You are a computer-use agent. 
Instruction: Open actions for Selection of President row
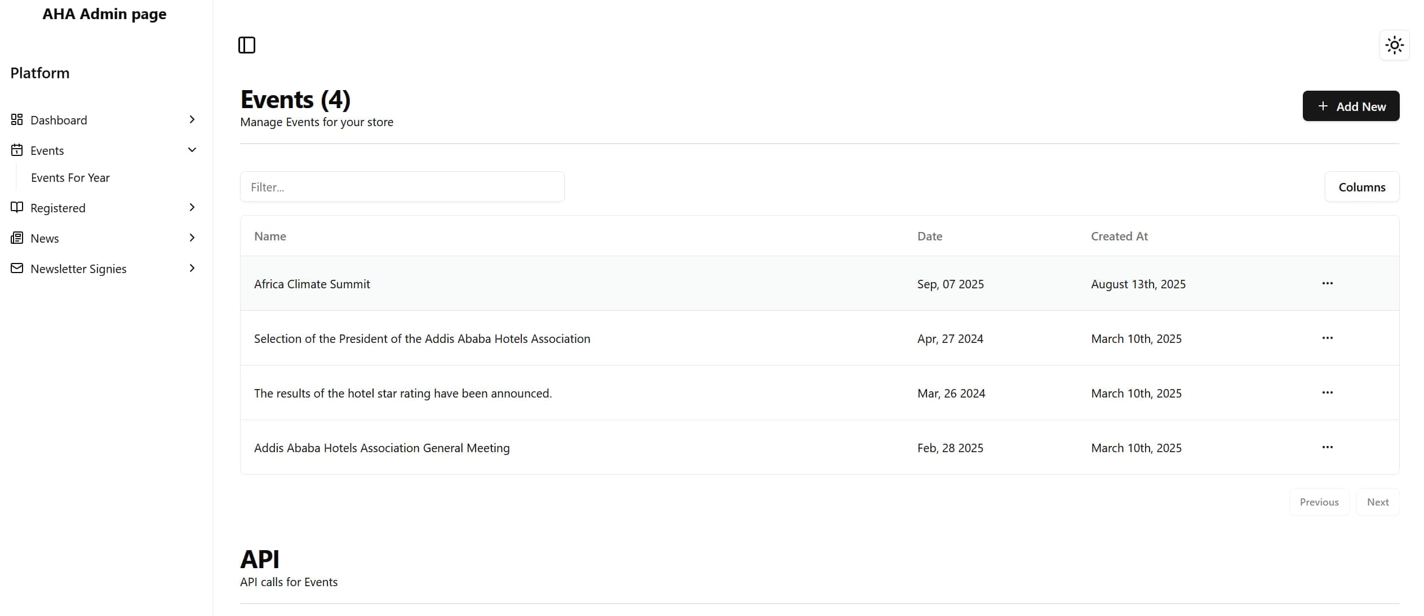pos(1327,338)
